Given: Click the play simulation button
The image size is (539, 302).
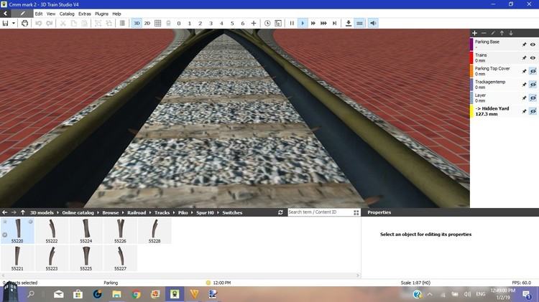Looking at the screenshot, I should (x=303, y=24).
